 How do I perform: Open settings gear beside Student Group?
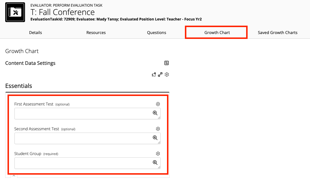click(x=158, y=154)
